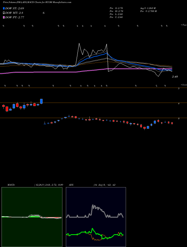The image size is (187, 247).
Task: Click the tall blue candlestick above the 4 line
Action: coord(42,101)
